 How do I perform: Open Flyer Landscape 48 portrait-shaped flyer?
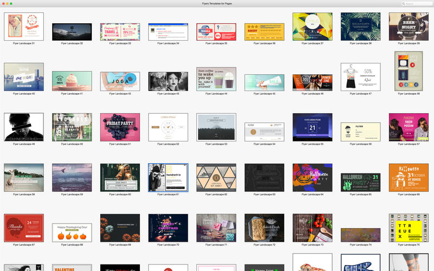(x=409, y=71)
